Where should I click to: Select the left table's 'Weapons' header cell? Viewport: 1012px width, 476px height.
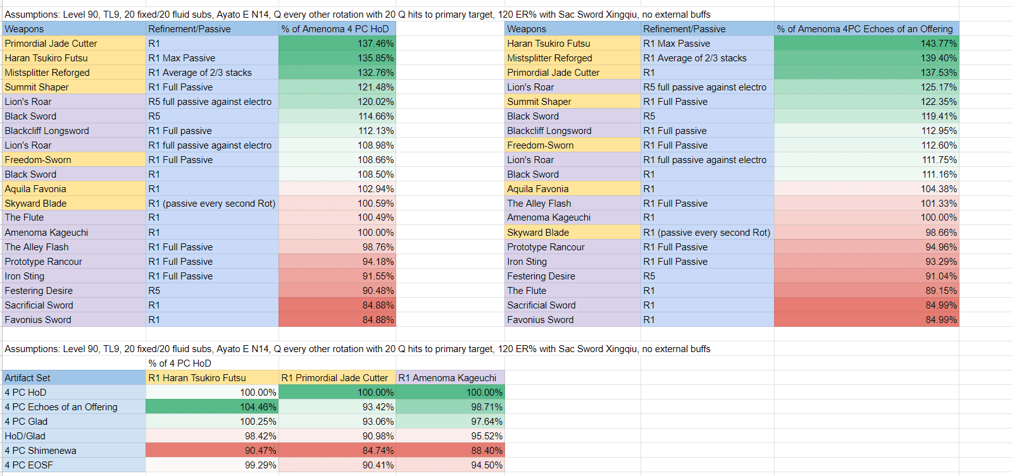(x=73, y=29)
